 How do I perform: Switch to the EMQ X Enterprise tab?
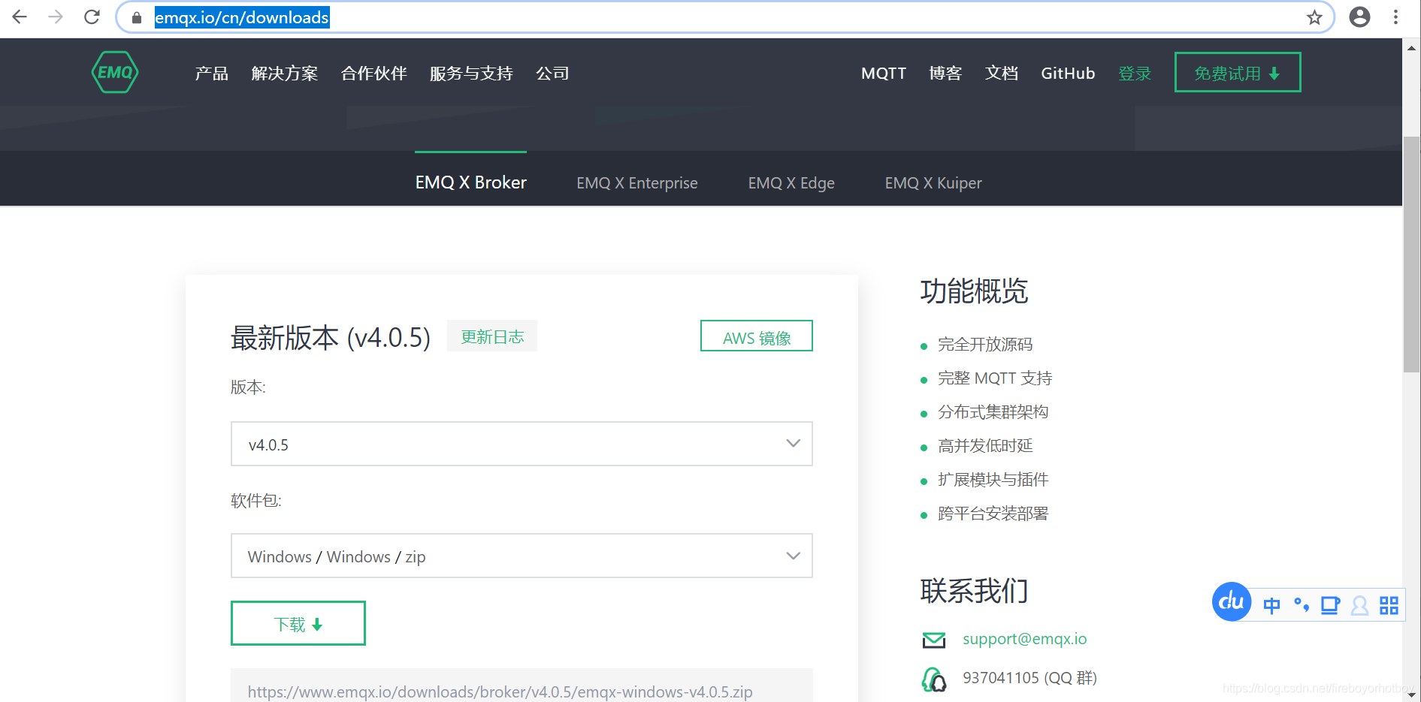(636, 182)
